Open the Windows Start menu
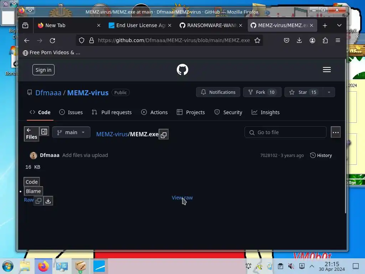The width and height of the screenshot is (365, 274). (8, 266)
